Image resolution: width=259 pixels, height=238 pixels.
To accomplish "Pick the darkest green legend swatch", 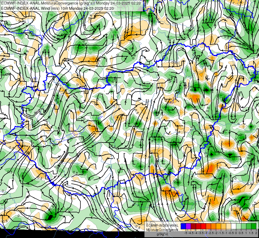I will (x=254, y=226).
